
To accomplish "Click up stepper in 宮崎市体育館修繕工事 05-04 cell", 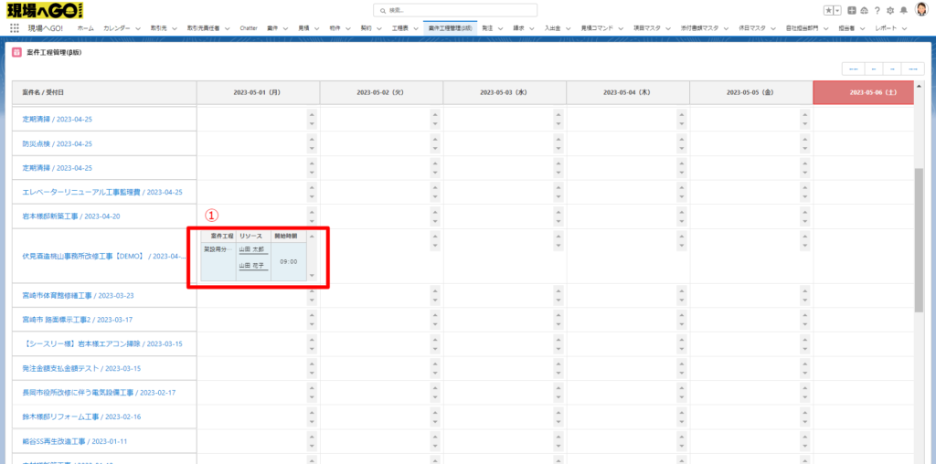I will point(682,291).
